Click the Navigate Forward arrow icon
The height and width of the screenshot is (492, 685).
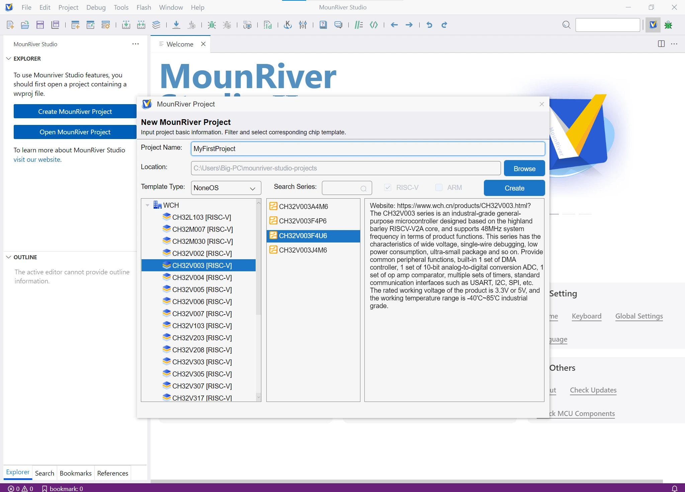point(409,25)
